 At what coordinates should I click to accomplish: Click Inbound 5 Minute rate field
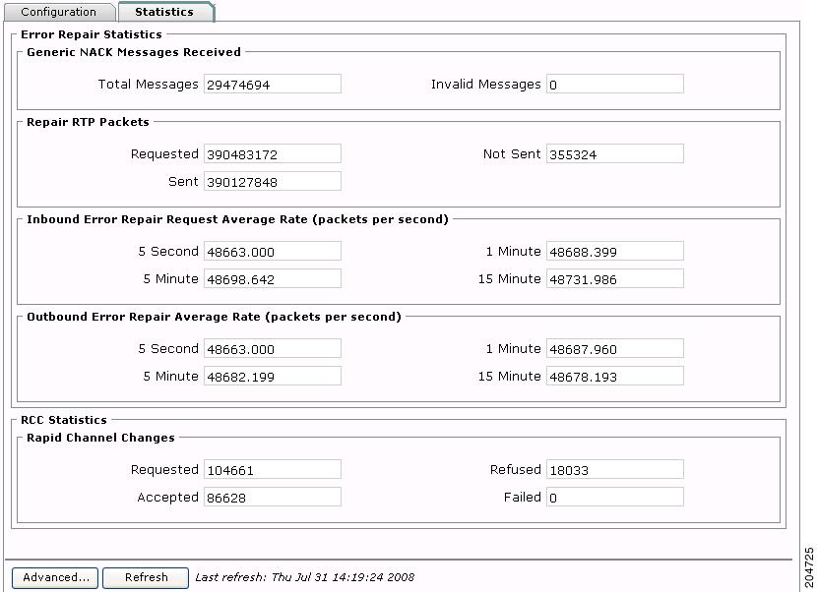pyautogui.click(x=273, y=279)
